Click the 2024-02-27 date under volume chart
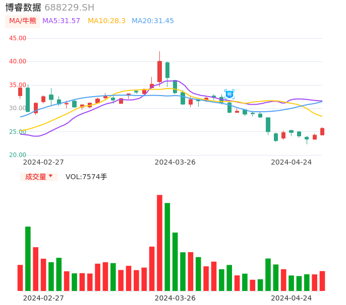346x305 pixels. click(43, 298)
